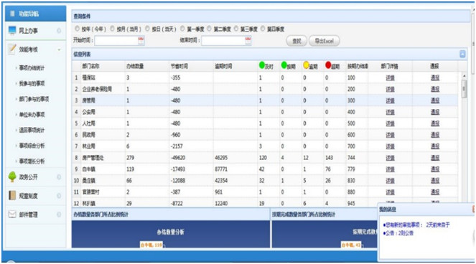Viewport: 476px width, 264px height.
Task: Click the 效能考核 notepad pencil icon
Action: (x=11, y=49)
